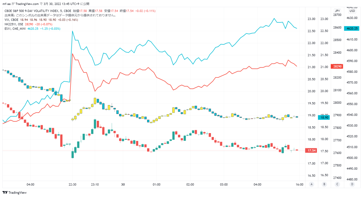This screenshot has height=197, width=363.
Task: Click the 03:00 time axis label
Action: (x=224, y=185)
